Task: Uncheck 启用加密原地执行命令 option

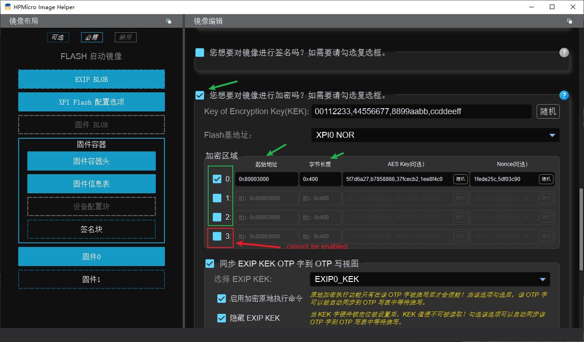Action: click(221, 298)
